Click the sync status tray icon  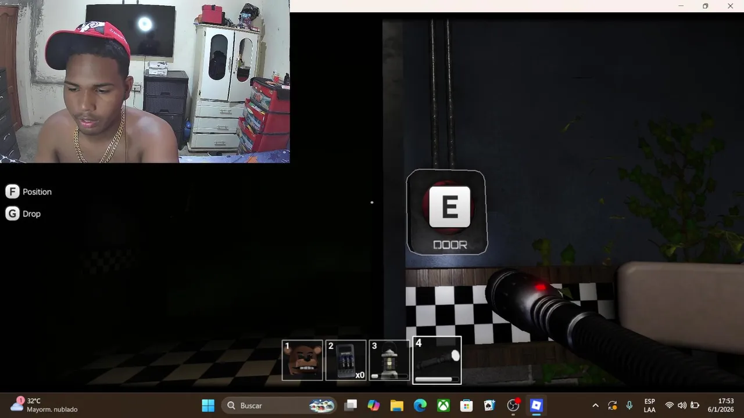click(613, 405)
